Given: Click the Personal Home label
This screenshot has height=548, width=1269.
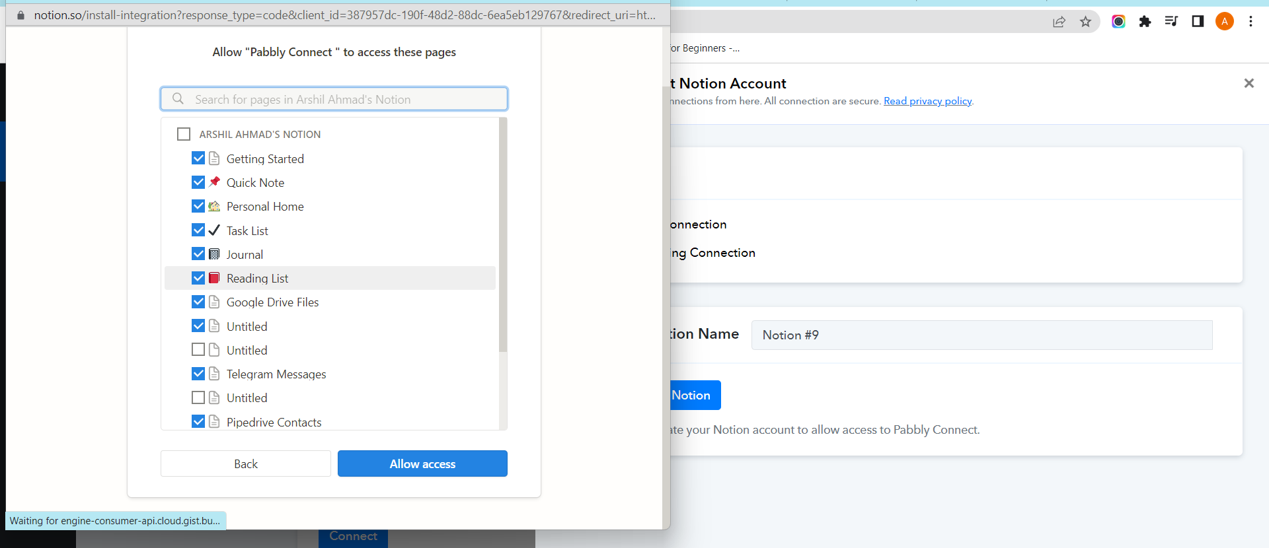Looking at the screenshot, I should tap(265, 207).
